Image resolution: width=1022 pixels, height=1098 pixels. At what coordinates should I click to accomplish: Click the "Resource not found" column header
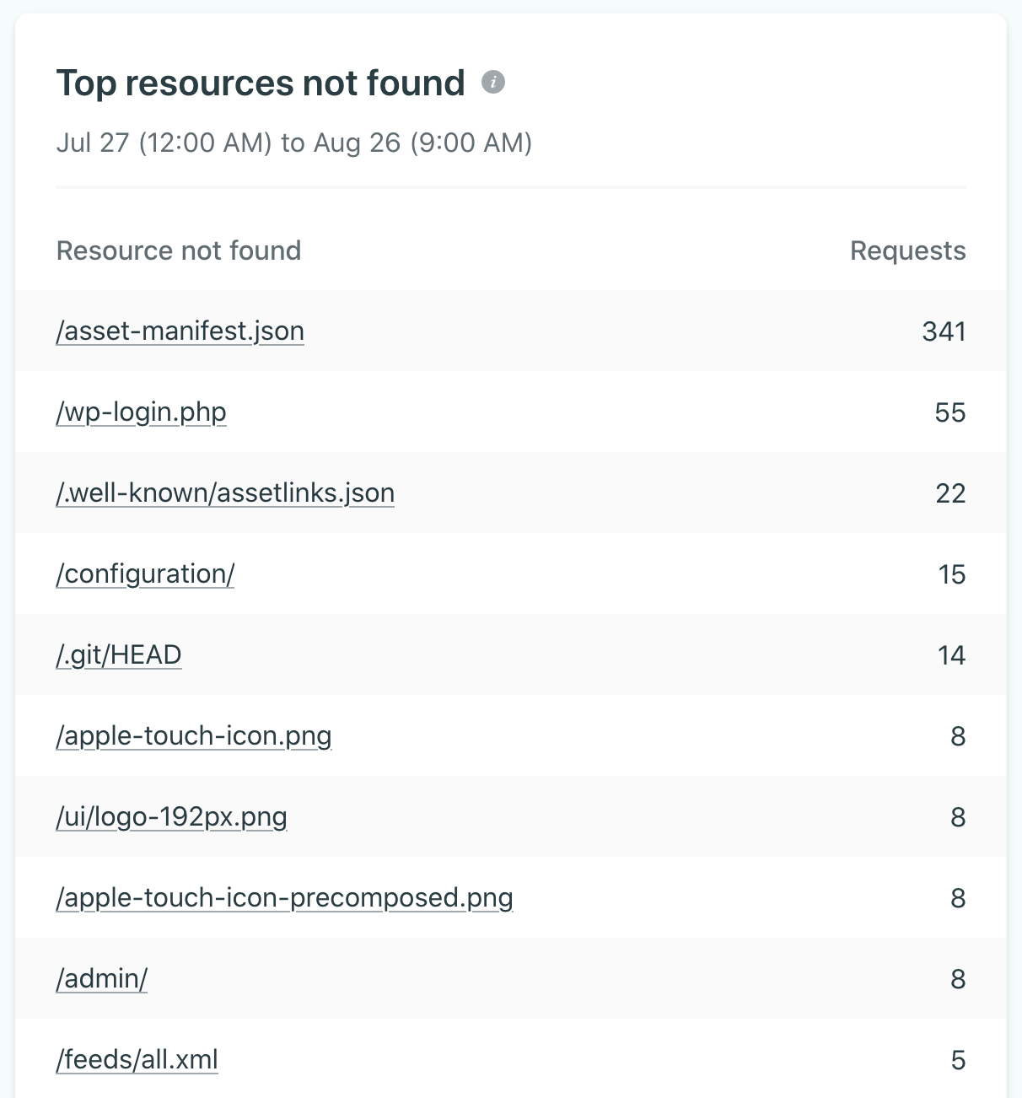(179, 250)
